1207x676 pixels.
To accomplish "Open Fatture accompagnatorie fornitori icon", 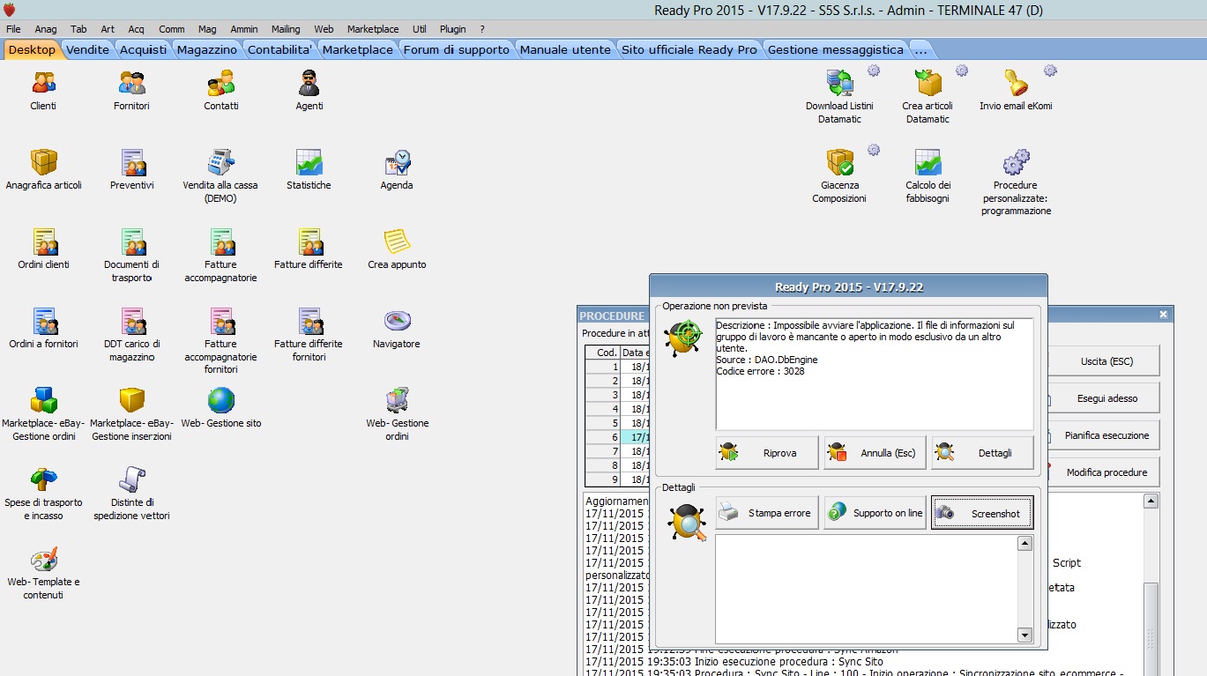I will point(220,322).
